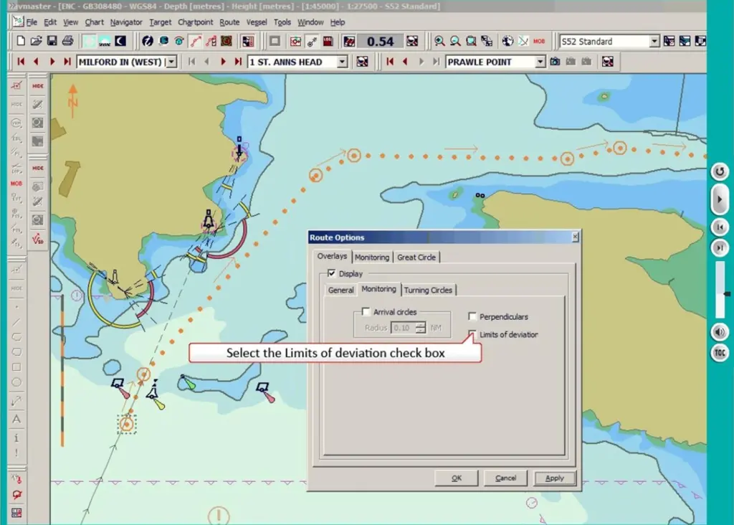The width and height of the screenshot is (734, 525).
Task: Click the zoom in magnifier icon
Action: [439, 41]
